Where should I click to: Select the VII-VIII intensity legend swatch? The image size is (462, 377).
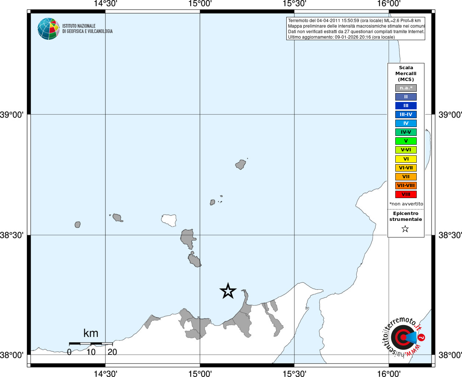406,186
